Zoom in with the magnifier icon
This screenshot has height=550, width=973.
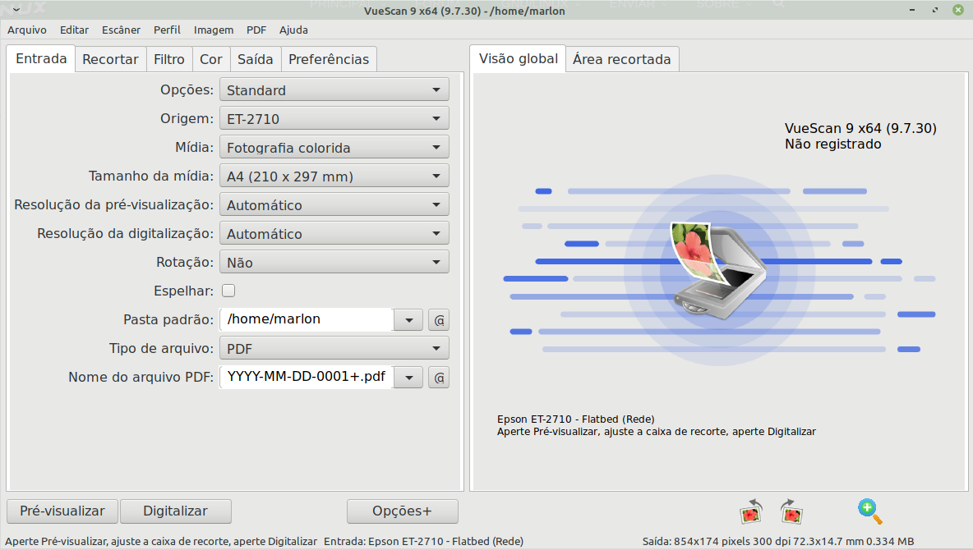pyautogui.click(x=870, y=511)
